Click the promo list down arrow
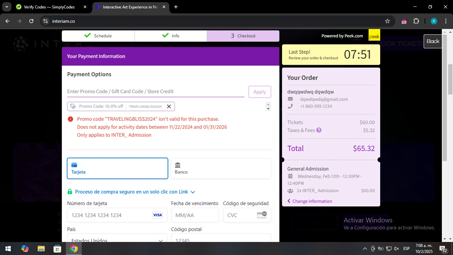Viewport: 453px width, 255px height. click(268, 109)
